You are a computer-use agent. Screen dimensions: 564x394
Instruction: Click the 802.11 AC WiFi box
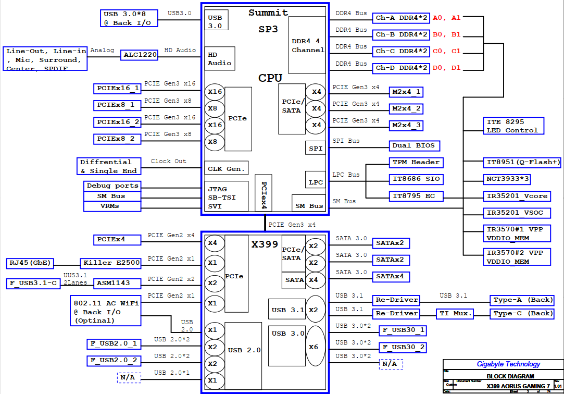[105, 311]
